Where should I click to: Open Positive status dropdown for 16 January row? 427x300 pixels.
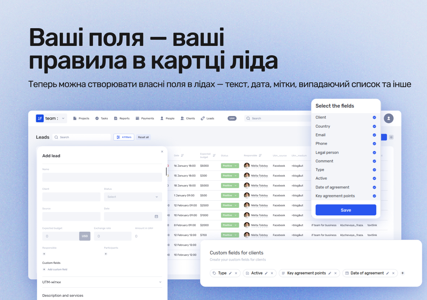[x=230, y=166]
